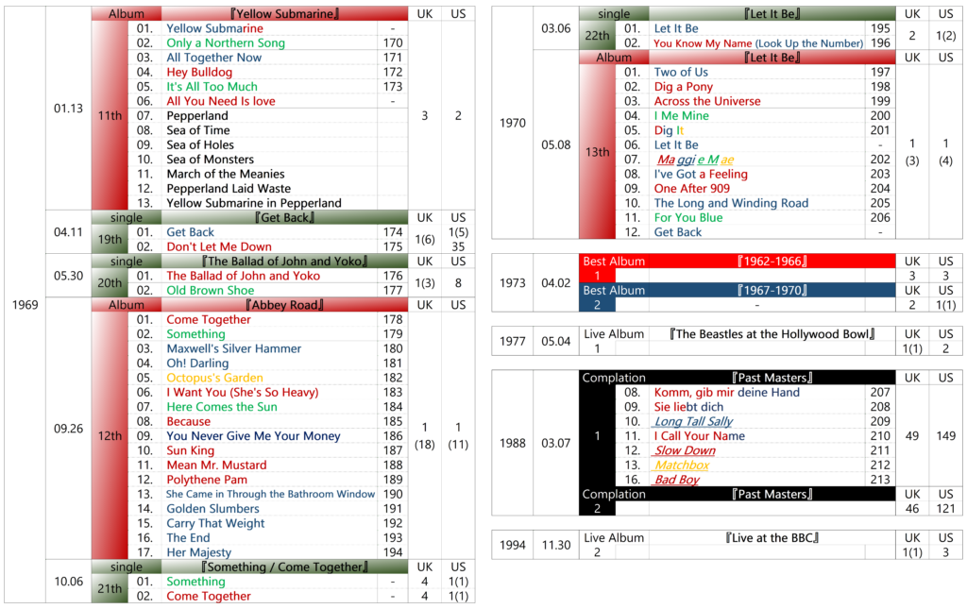Image resolution: width=967 pixels, height=609 pixels.
Task: Click the 'Octopus's Garden' track in orange
Action: coord(214,378)
